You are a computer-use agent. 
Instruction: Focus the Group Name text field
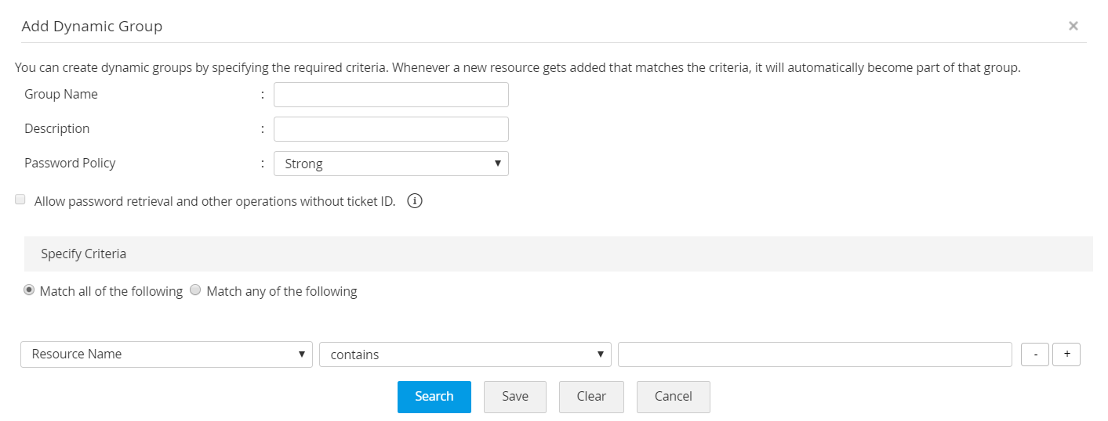pos(391,95)
